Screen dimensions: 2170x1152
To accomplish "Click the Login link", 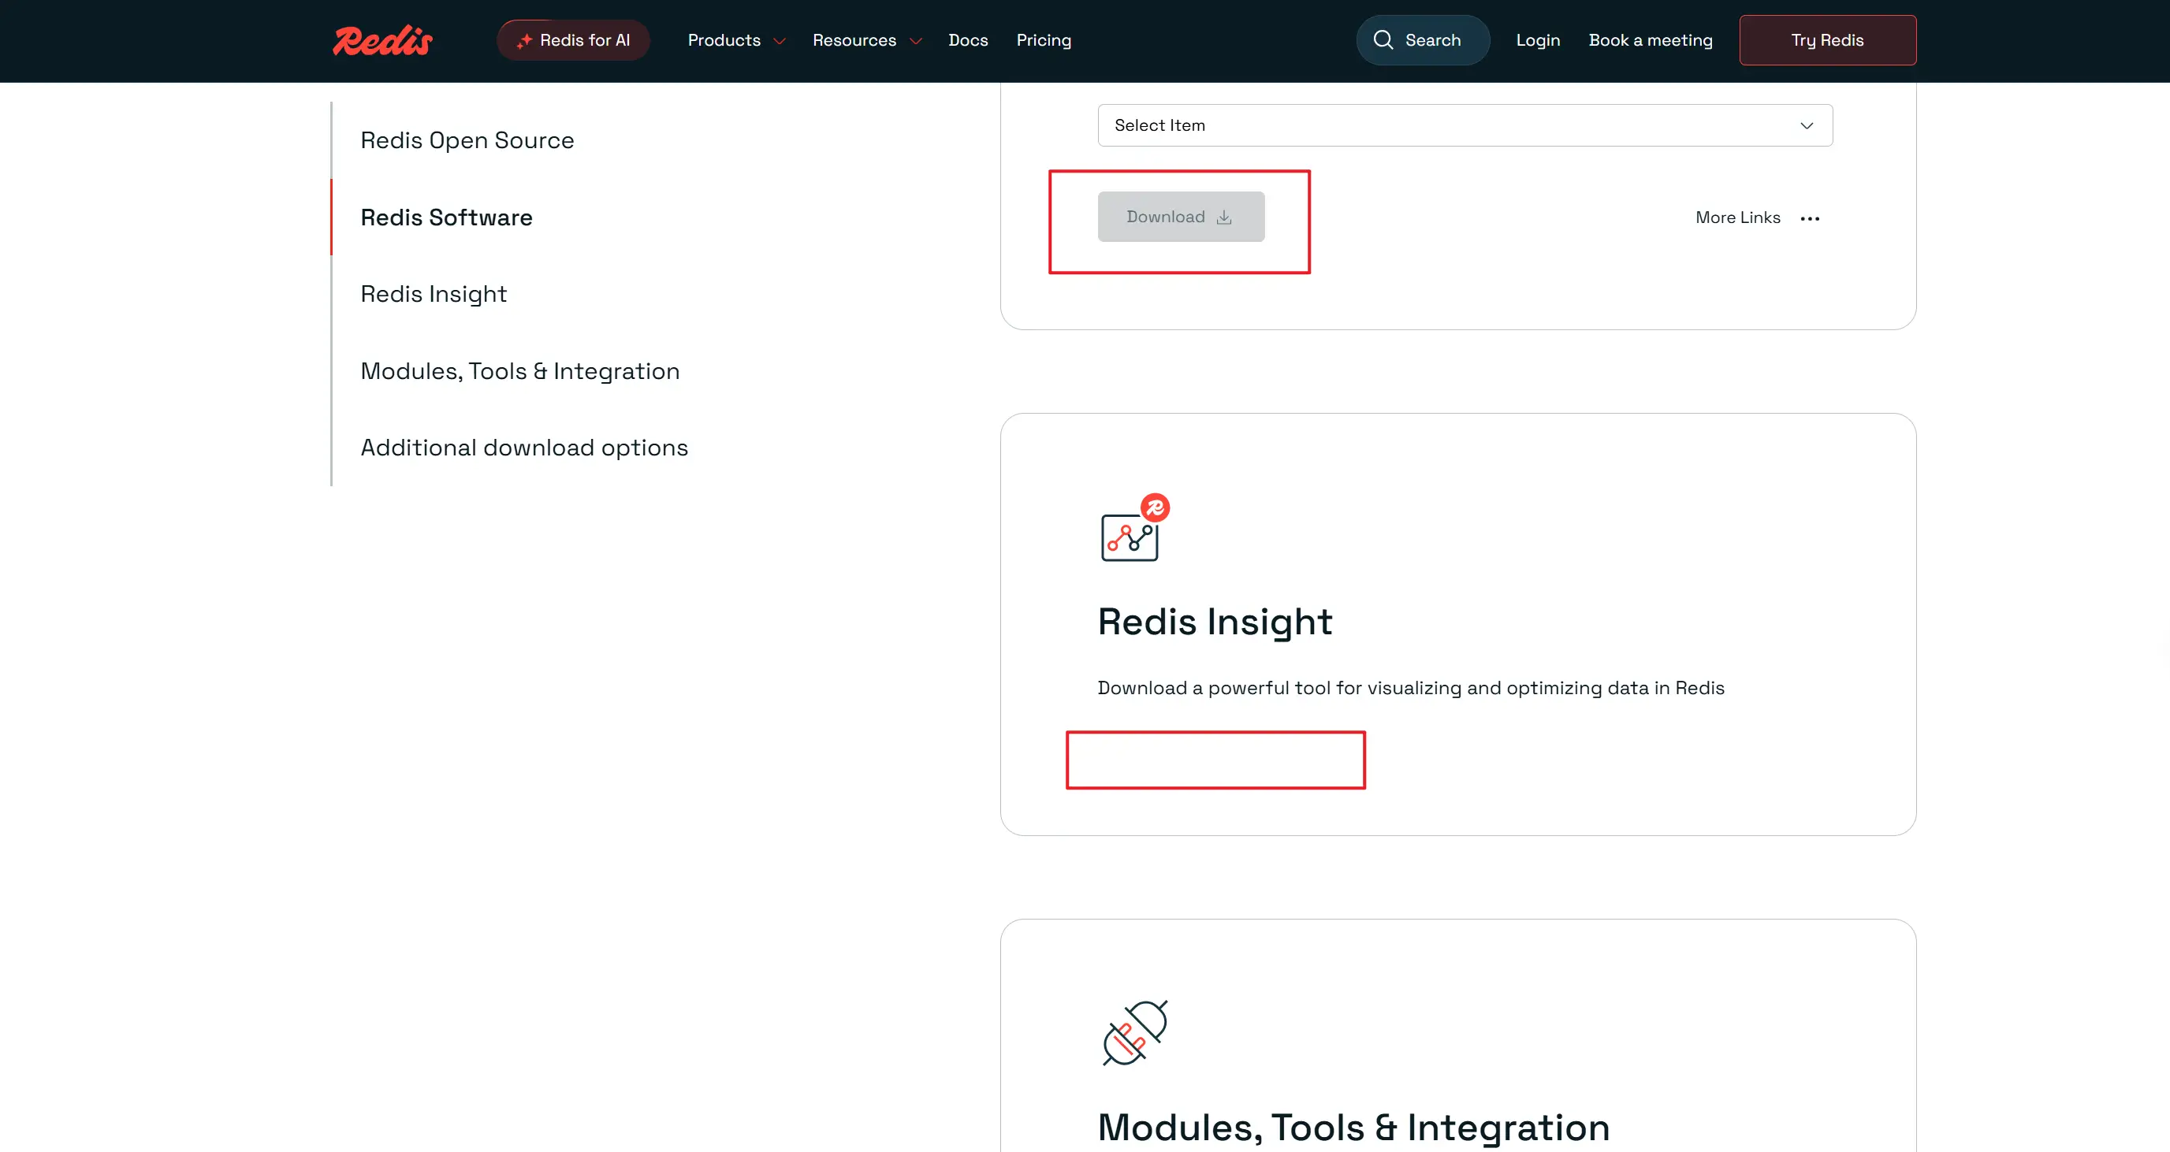I will click(1537, 40).
